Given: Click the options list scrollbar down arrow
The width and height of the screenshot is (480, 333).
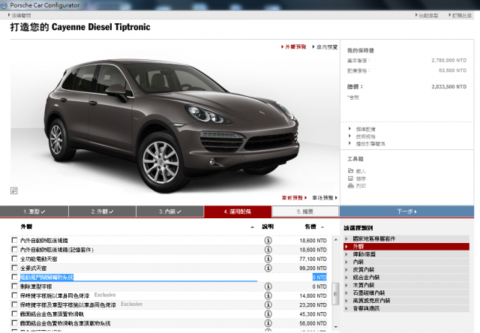Looking at the screenshot, I should click(x=336, y=327).
